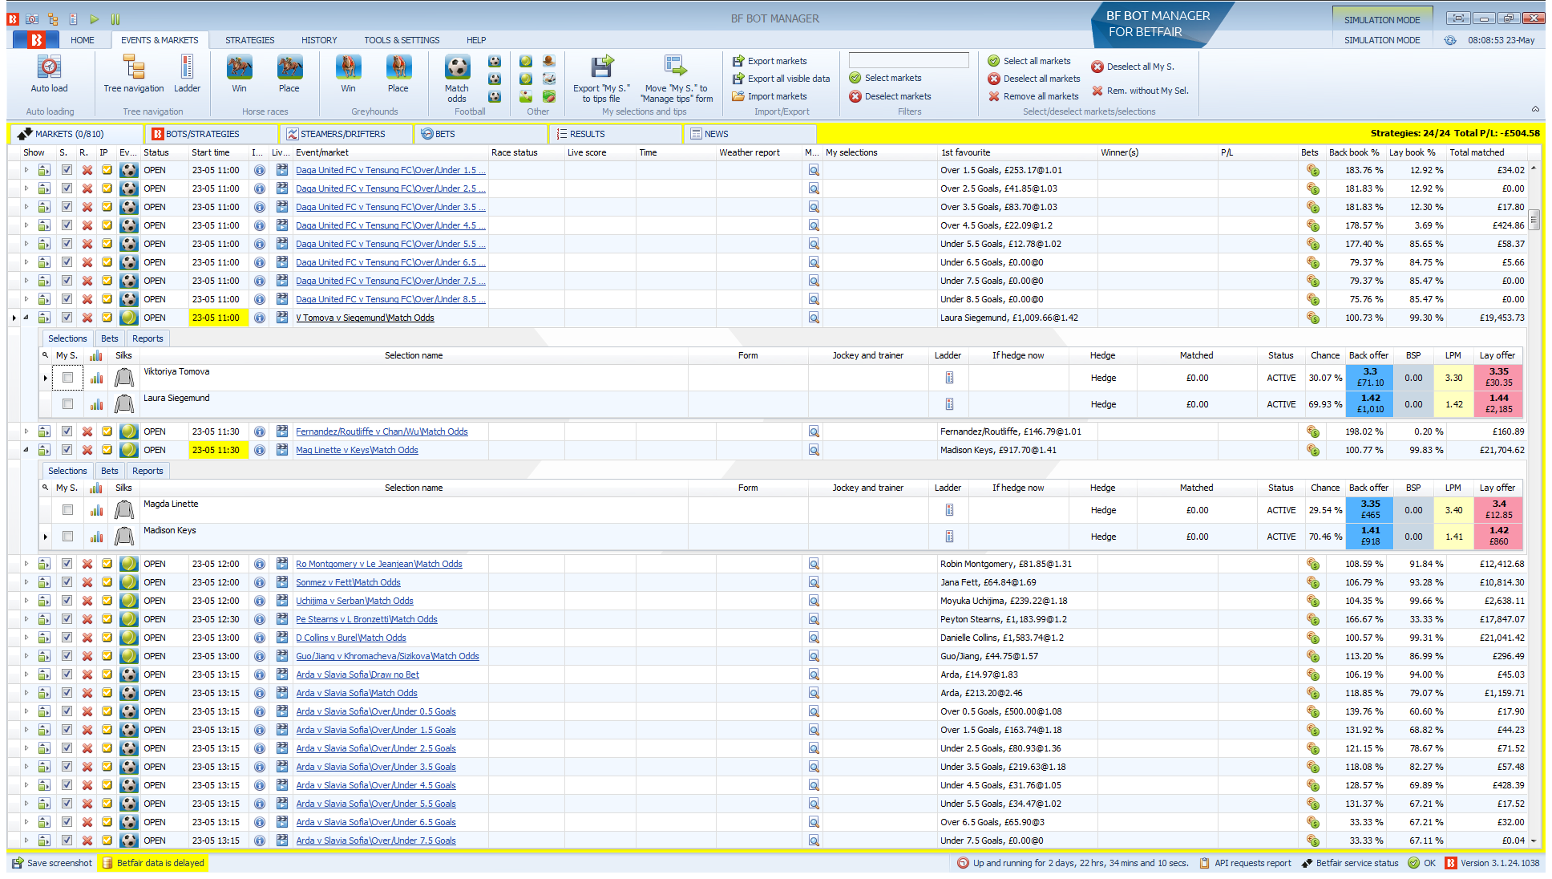
Task: Toggle checkbox for Pe Stearns v L Bronzetti market
Action: 67,620
